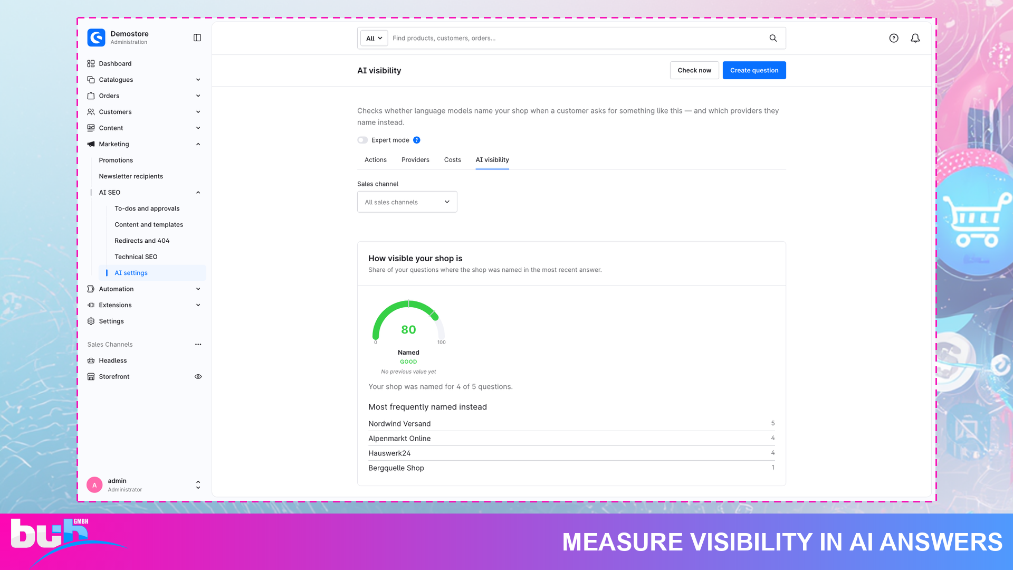Click the Settings gear icon
Screen dimensions: 1013x570
[x=91, y=321]
